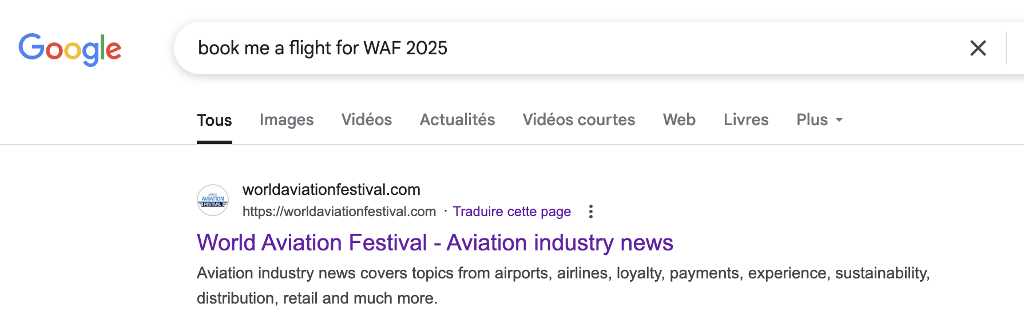Viewport: 1024px width, 327px height.
Task: Open the Vidéos results tab
Action: pos(367,120)
